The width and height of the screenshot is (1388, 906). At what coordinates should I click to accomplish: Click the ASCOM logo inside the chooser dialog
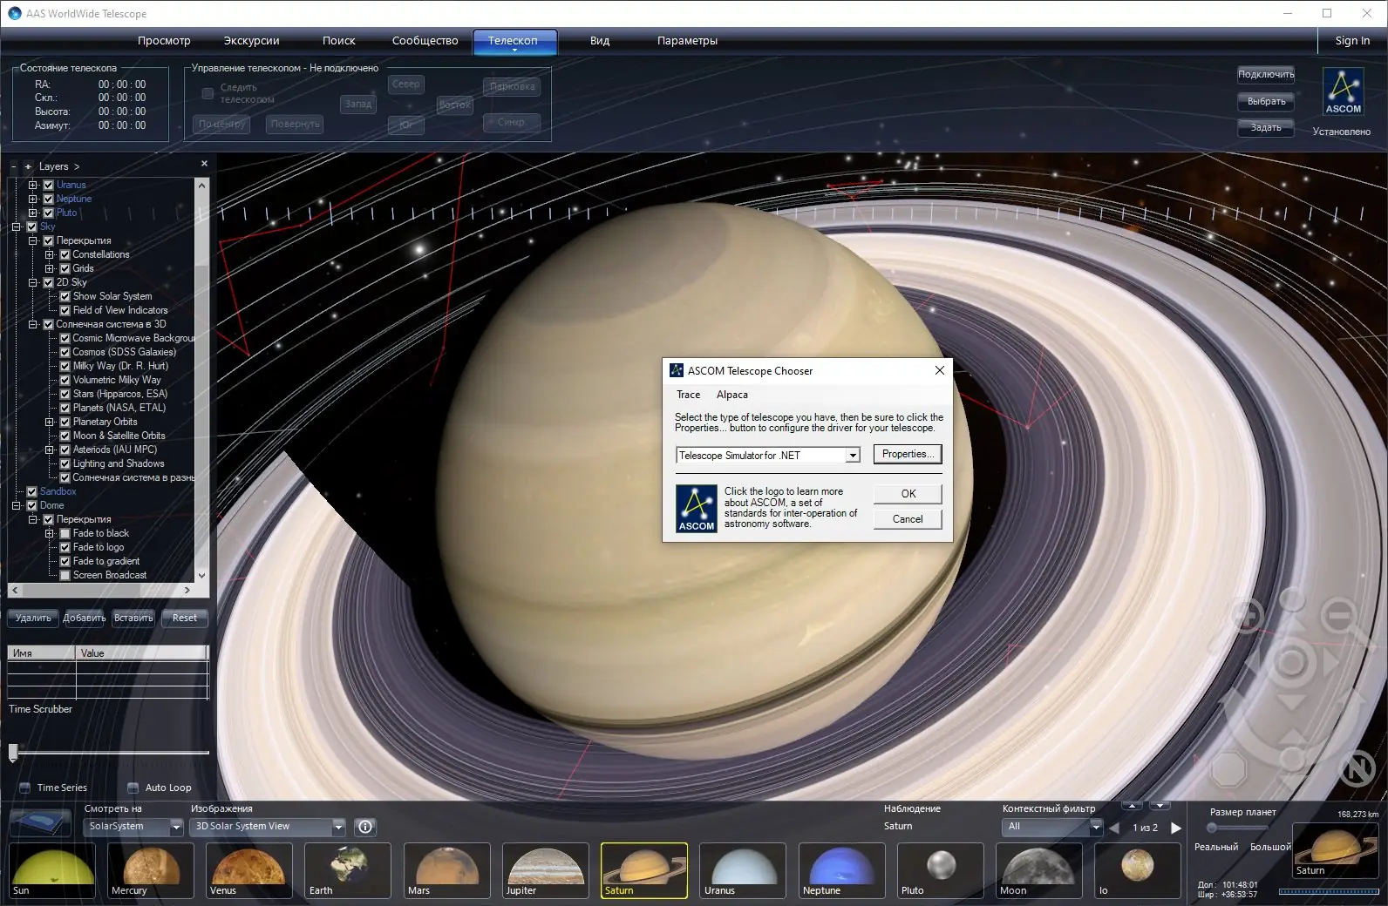pos(696,509)
